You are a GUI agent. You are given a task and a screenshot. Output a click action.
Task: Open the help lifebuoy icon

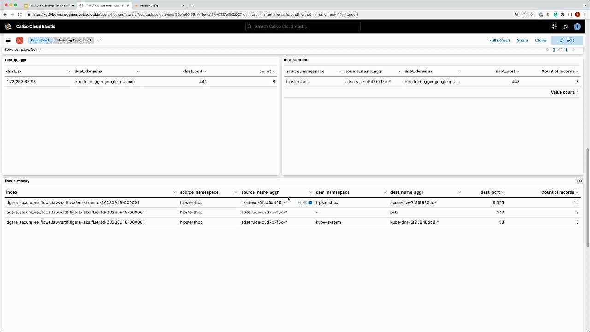tap(554, 26)
